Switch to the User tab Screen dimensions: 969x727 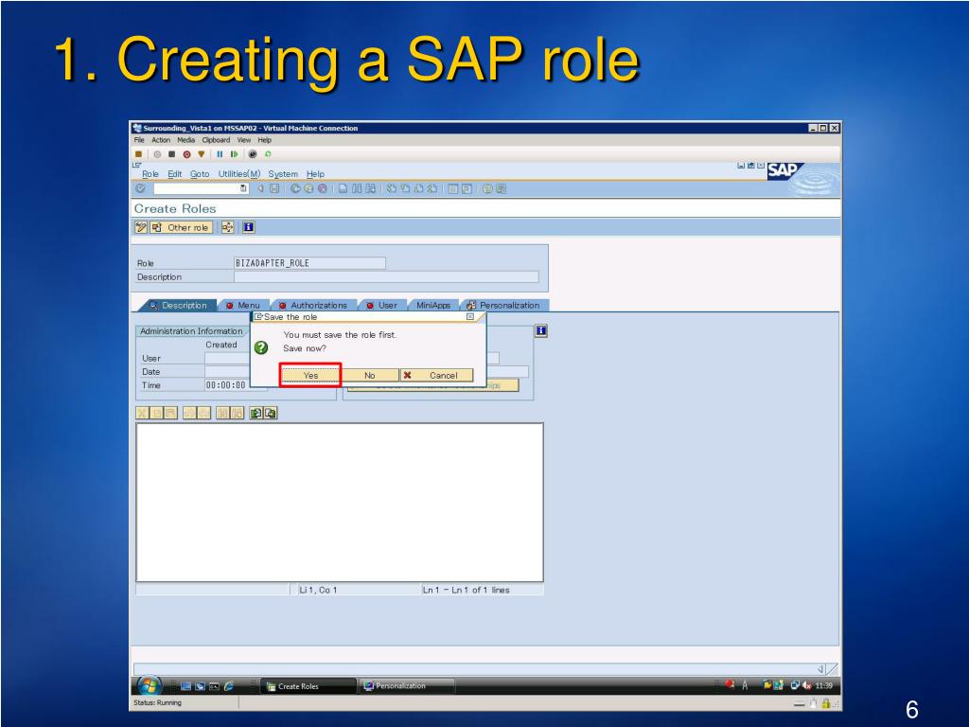pos(382,306)
